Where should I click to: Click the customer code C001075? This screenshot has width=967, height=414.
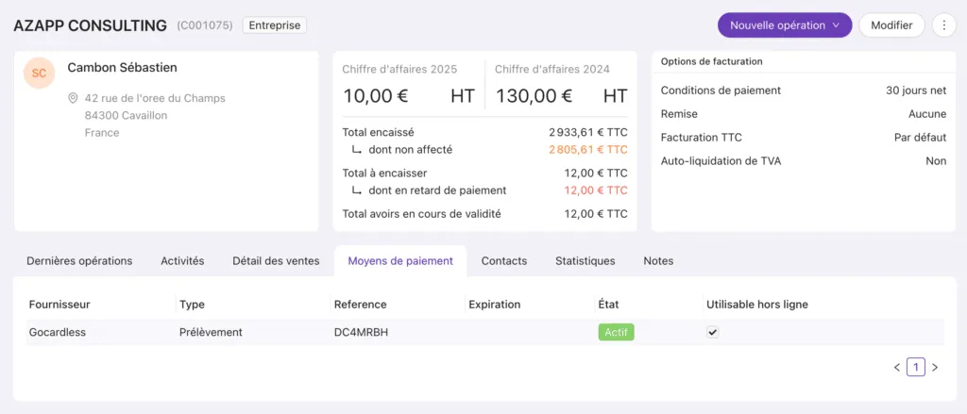coord(205,25)
